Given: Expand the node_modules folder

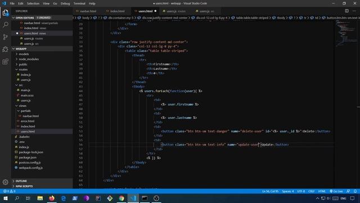Looking at the screenshot, I should click(x=29, y=59).
